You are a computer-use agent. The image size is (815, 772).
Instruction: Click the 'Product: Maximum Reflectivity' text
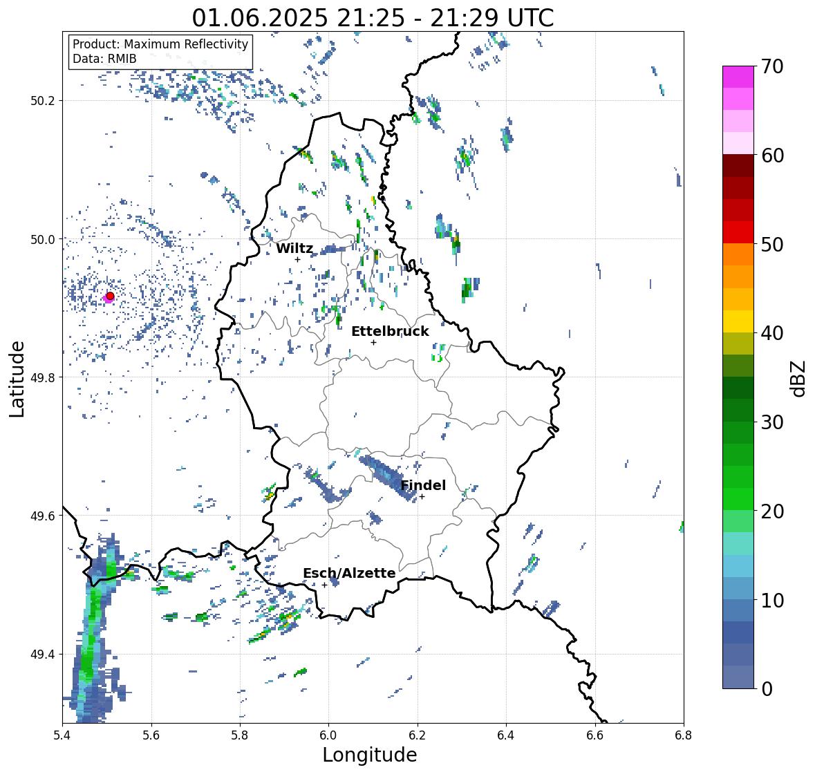click(160, 44)
